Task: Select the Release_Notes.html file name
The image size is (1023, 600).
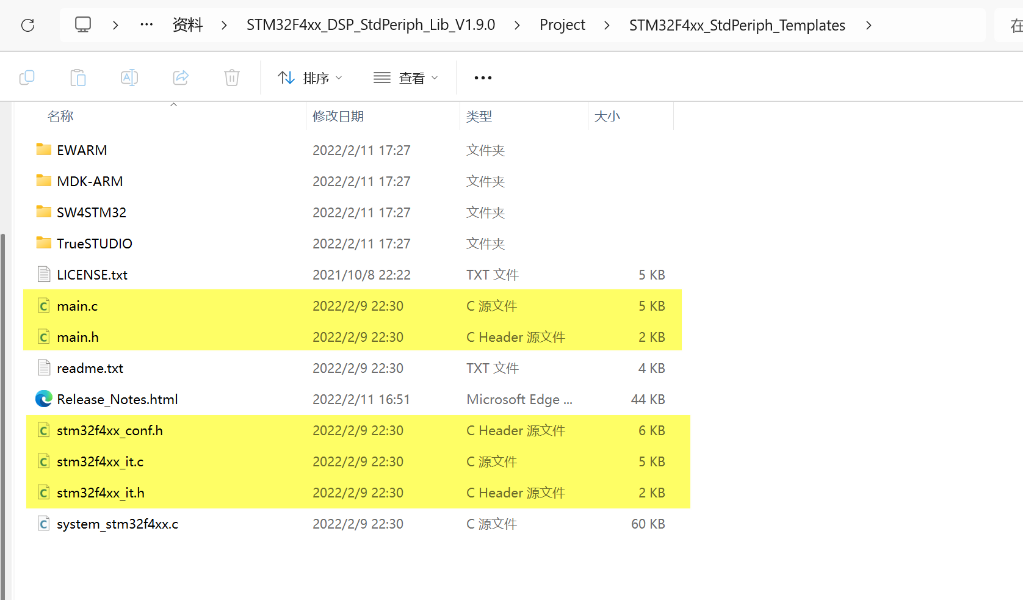Action: click(117, 399)
